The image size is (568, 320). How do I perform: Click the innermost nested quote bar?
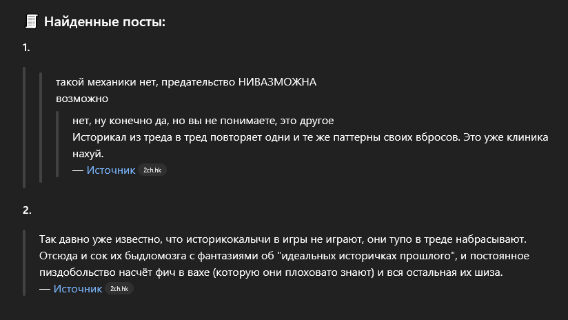click(57, 144)
